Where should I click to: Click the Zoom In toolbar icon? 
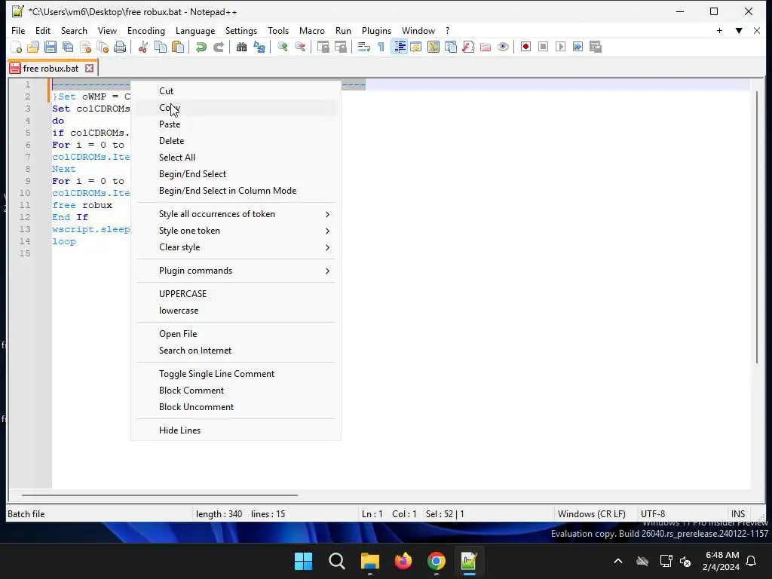[x=283, y=47]
